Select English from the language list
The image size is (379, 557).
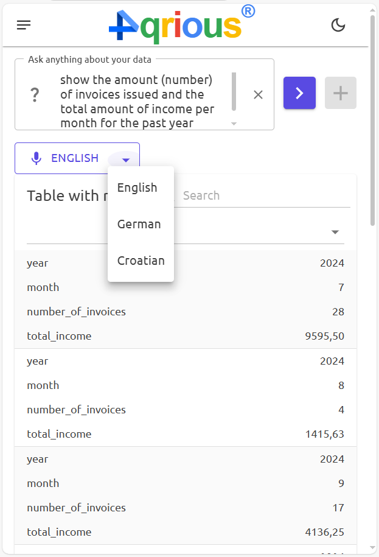tap(137, 187)
